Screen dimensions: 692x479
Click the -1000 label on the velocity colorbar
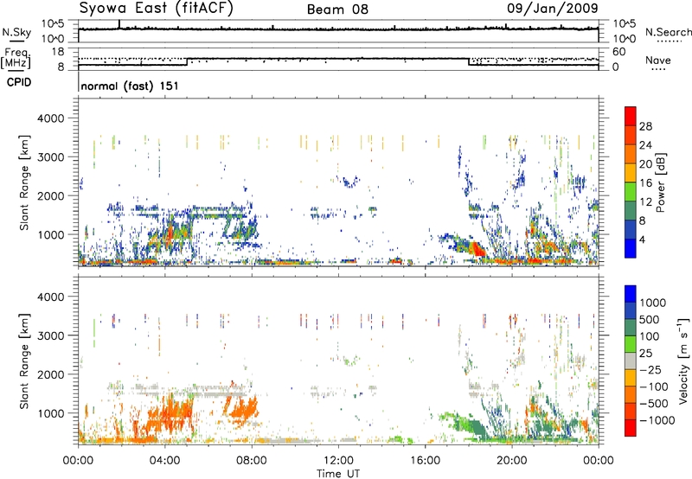click(x=657, y=420)
